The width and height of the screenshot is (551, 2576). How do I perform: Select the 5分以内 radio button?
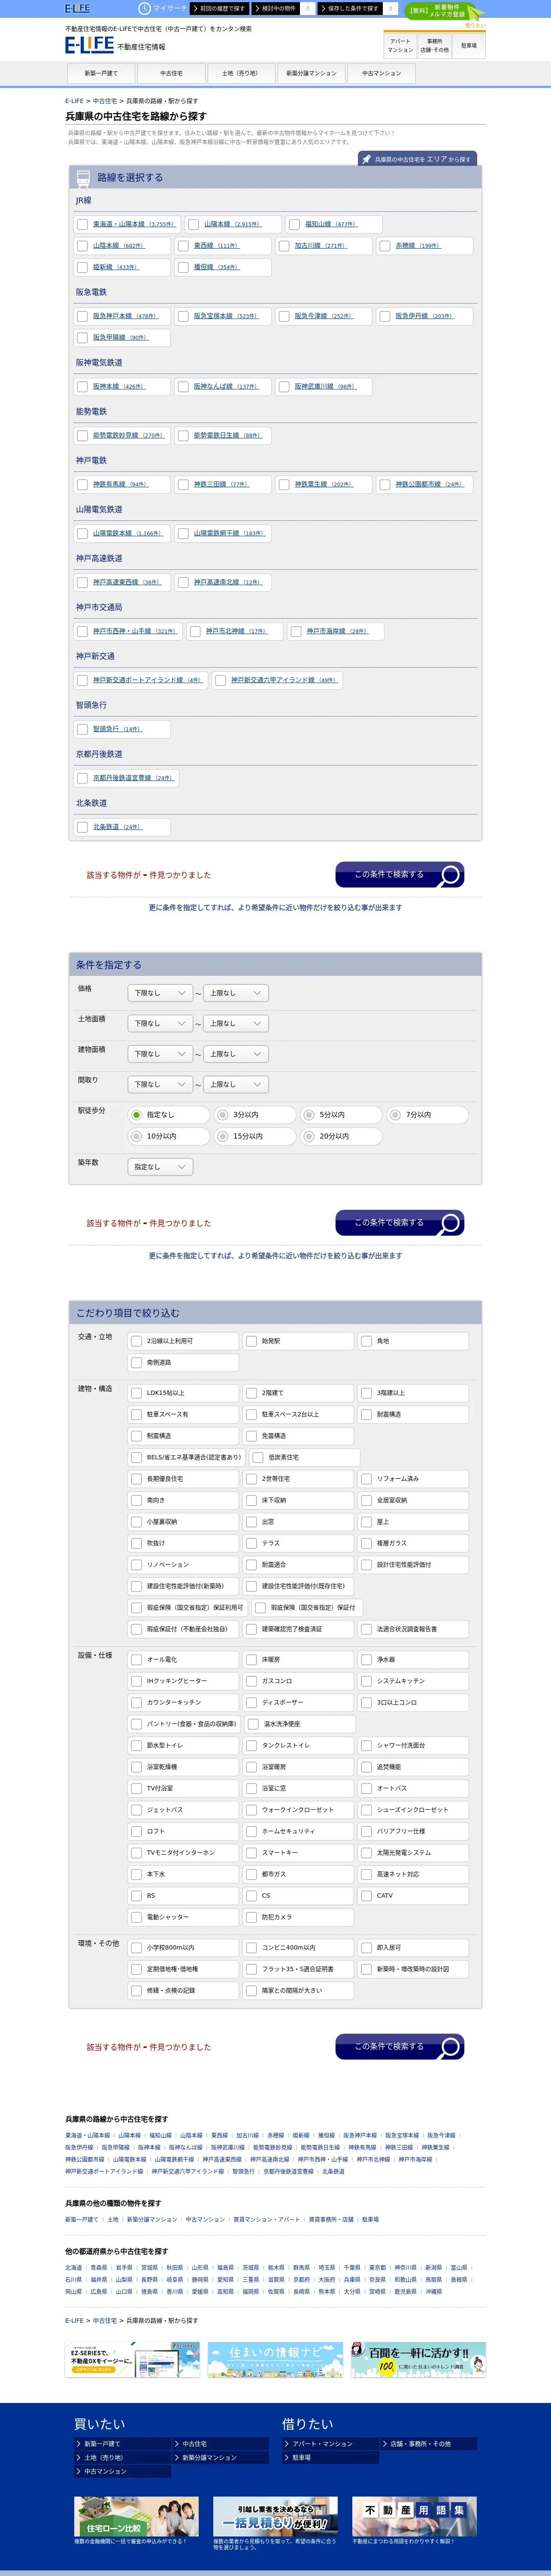[309, 1114]
